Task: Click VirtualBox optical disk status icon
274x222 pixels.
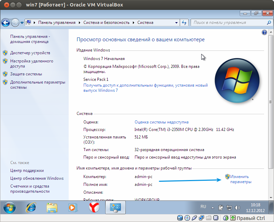Action: (187, 218)
